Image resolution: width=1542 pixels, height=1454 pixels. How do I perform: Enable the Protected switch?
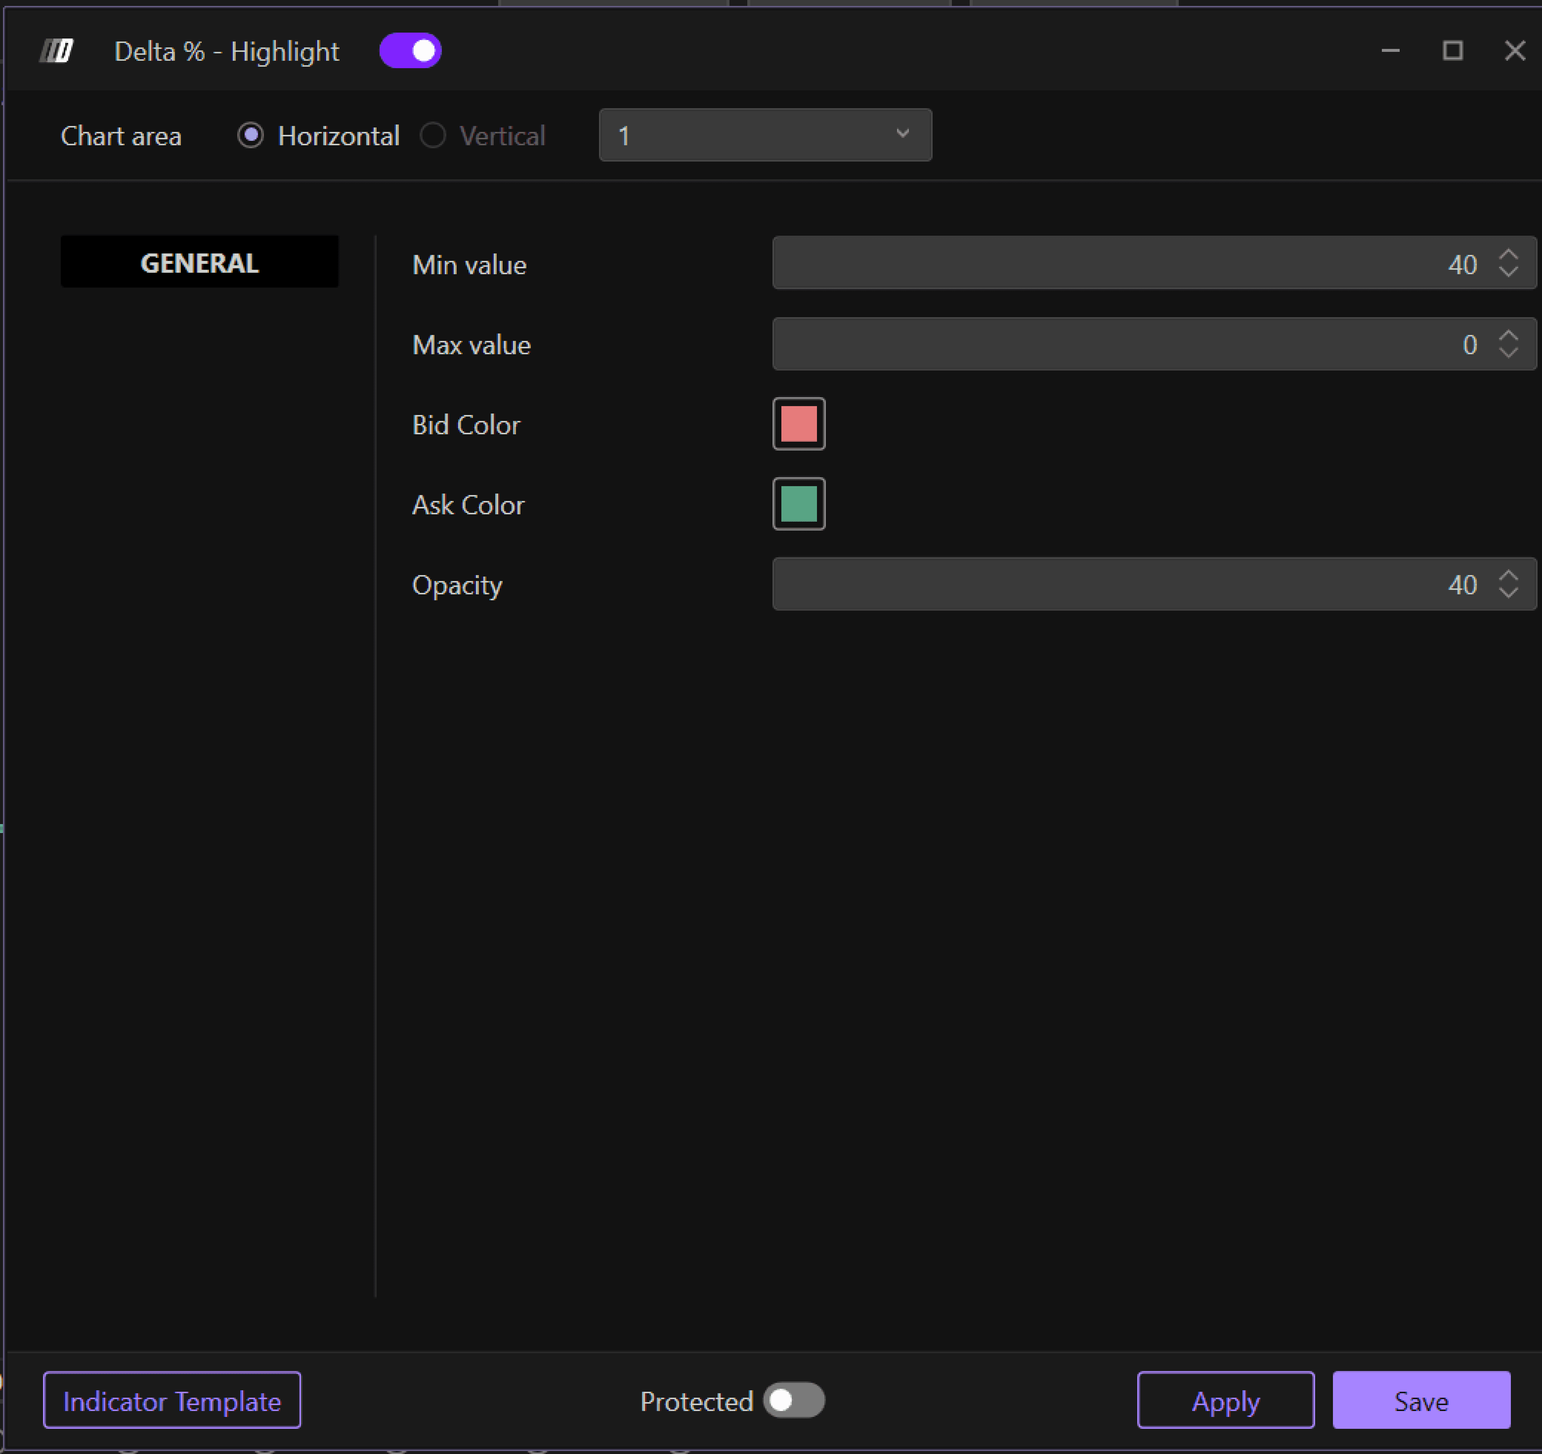[794, 1401]
